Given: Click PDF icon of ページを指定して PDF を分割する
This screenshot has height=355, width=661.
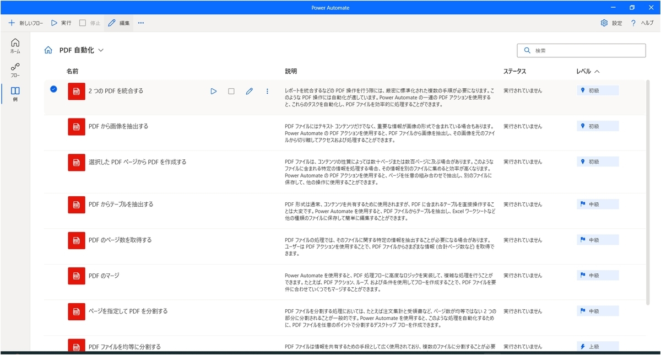Looking at the screenshot, I should 77,311.
